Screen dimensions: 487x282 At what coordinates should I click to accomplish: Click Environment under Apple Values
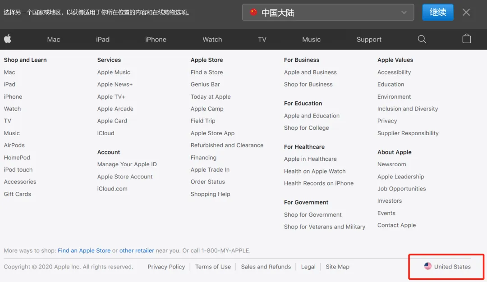394,97
